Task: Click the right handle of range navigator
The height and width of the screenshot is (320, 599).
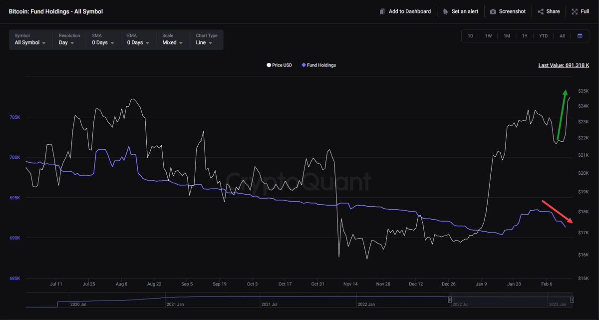Action: 572,300
